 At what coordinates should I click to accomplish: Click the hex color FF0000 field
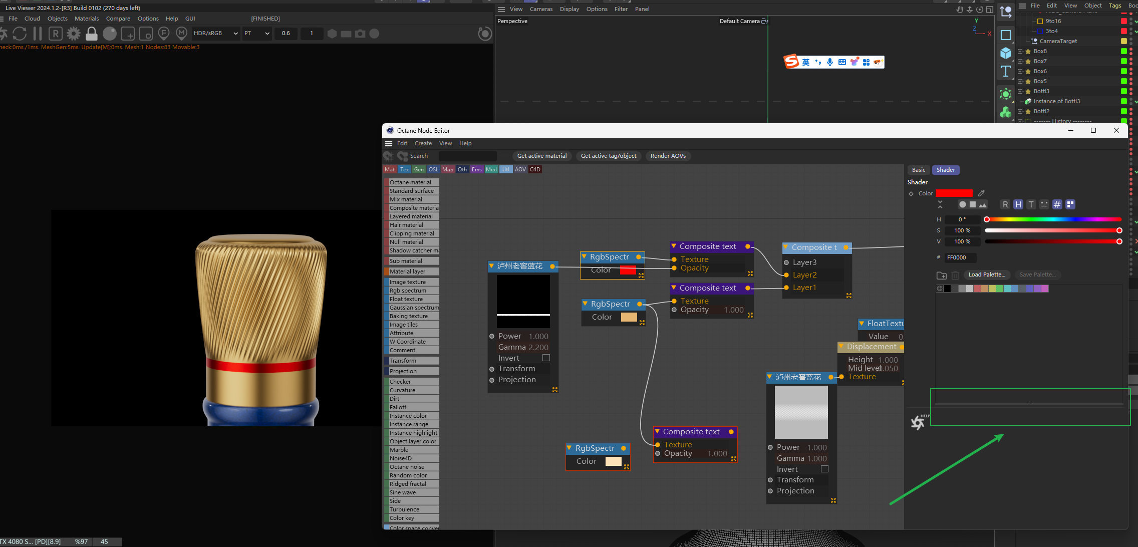point(960,257)
